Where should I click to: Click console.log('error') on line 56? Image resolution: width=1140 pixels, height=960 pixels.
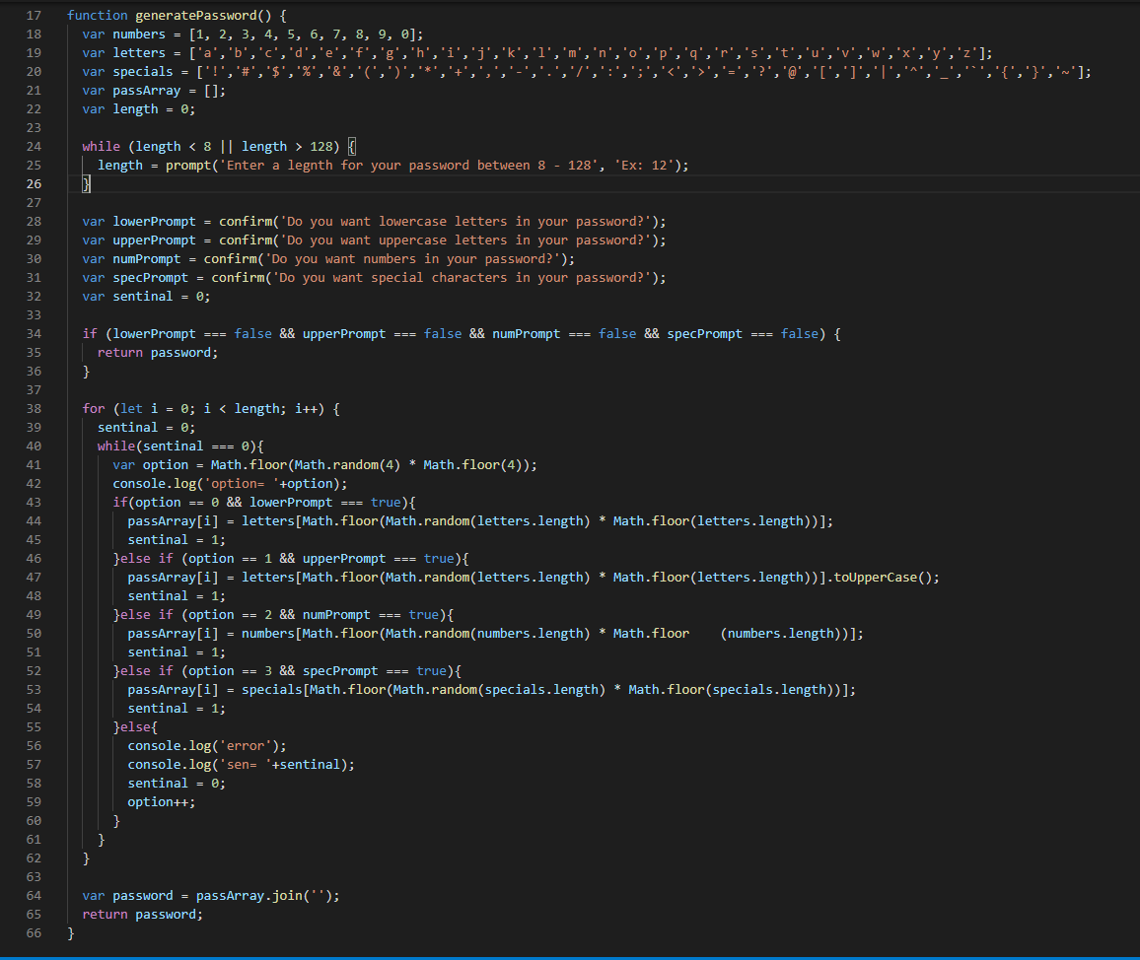[x=203, y=745]
